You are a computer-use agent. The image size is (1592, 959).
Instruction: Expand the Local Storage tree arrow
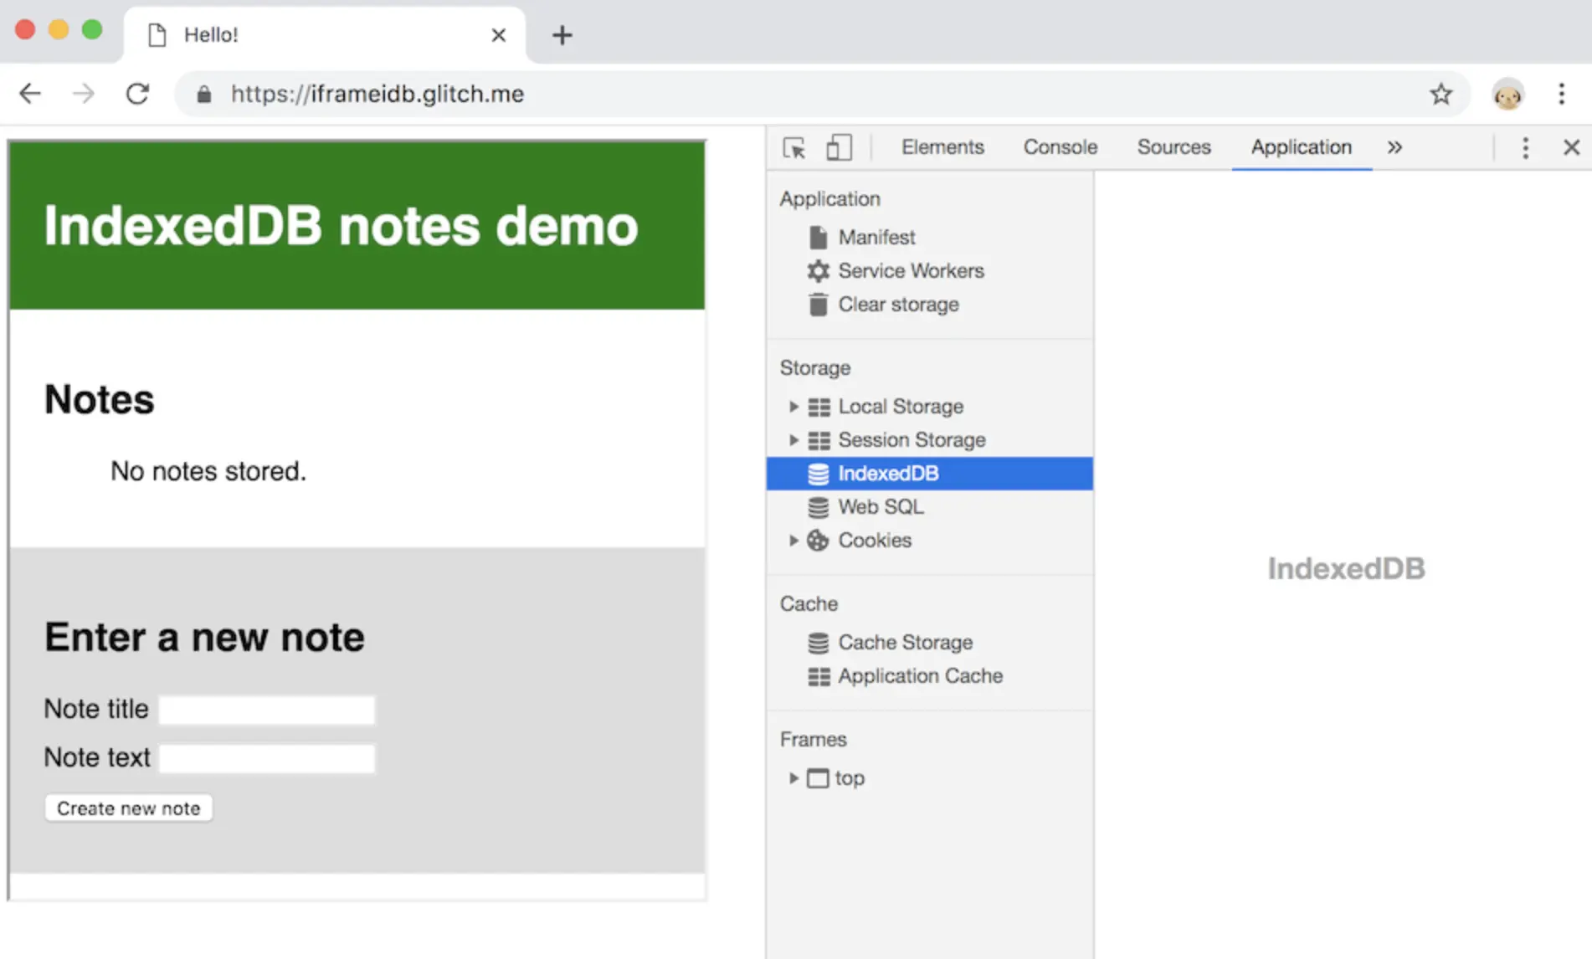point(793,407)
